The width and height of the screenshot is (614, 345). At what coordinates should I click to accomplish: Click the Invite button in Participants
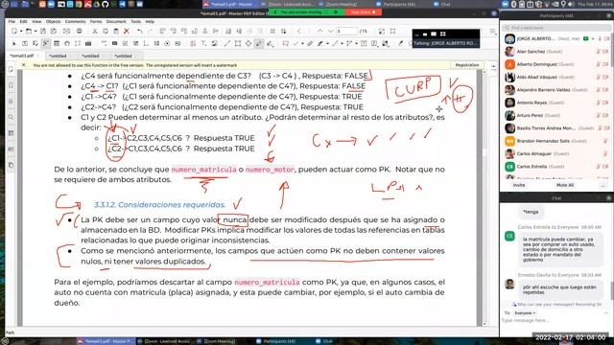click(x=519, y=185)
